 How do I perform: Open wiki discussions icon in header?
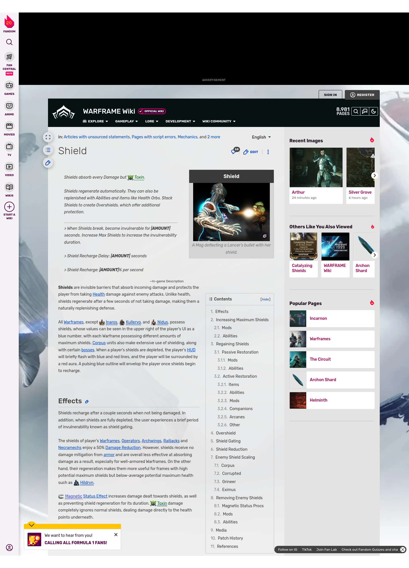(365, 111)
